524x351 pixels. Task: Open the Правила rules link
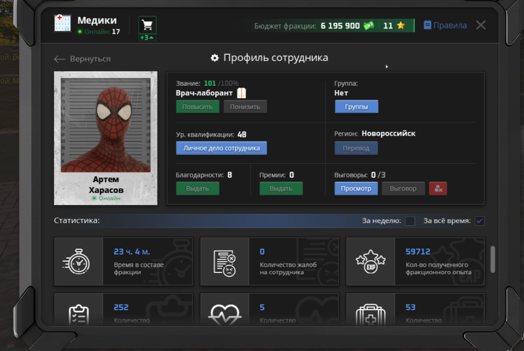pyautogui.click(x=445, y=25)
